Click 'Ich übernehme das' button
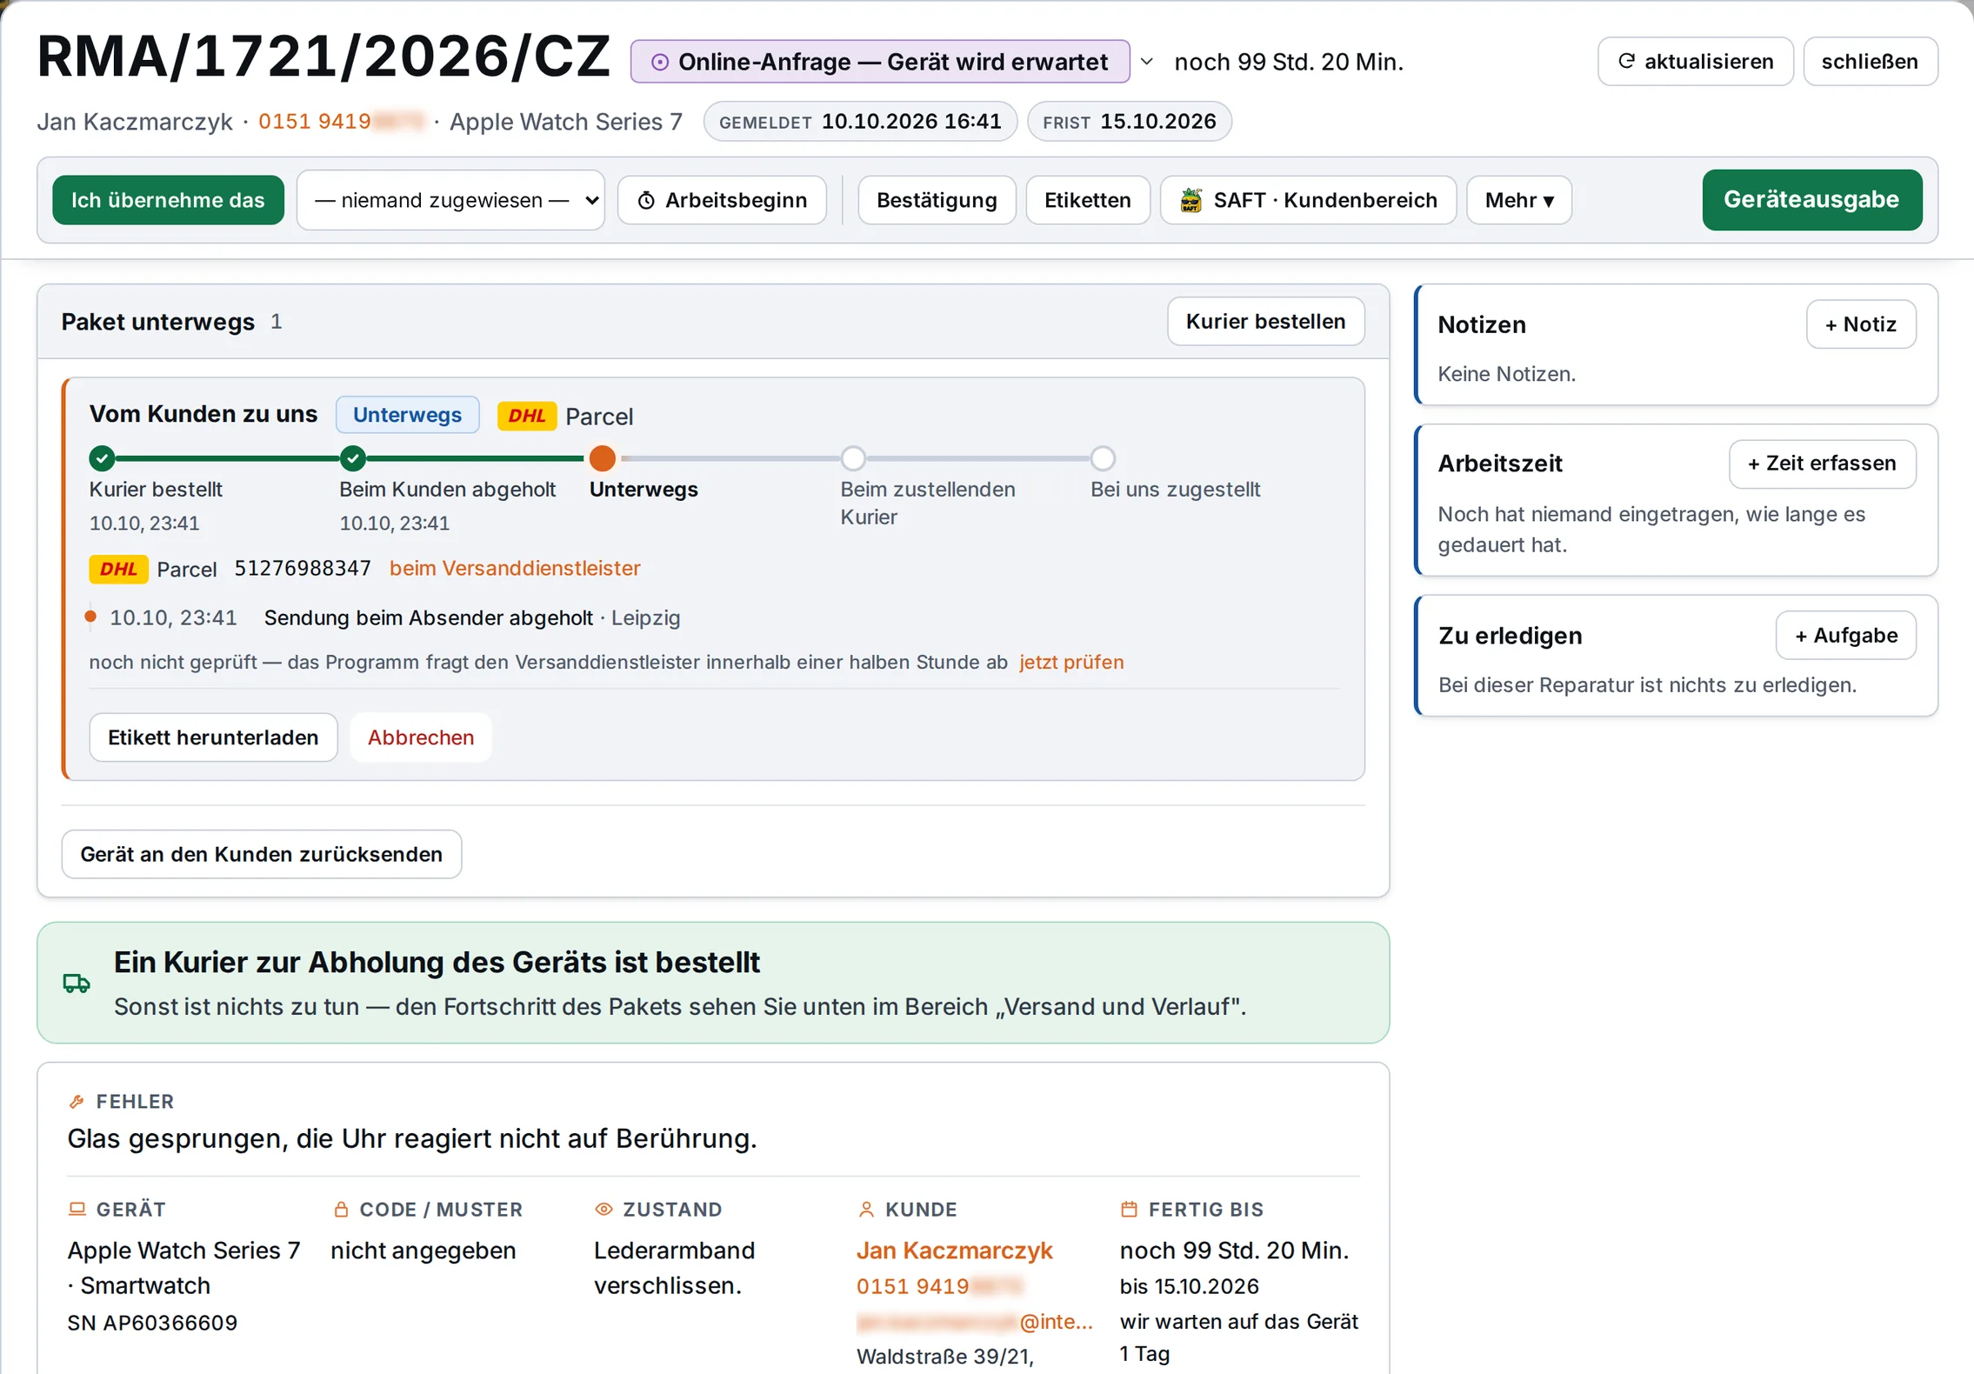 168,200
